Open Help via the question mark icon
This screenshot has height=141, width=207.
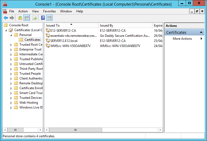click(43, 18)
